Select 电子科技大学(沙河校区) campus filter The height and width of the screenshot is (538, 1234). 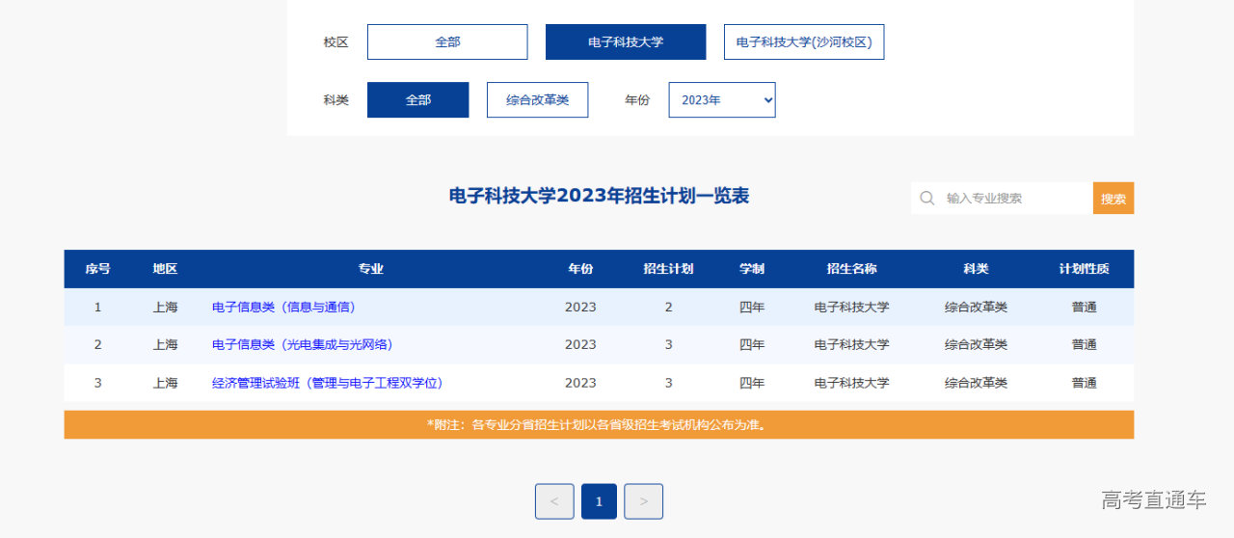tap(804, 42)
